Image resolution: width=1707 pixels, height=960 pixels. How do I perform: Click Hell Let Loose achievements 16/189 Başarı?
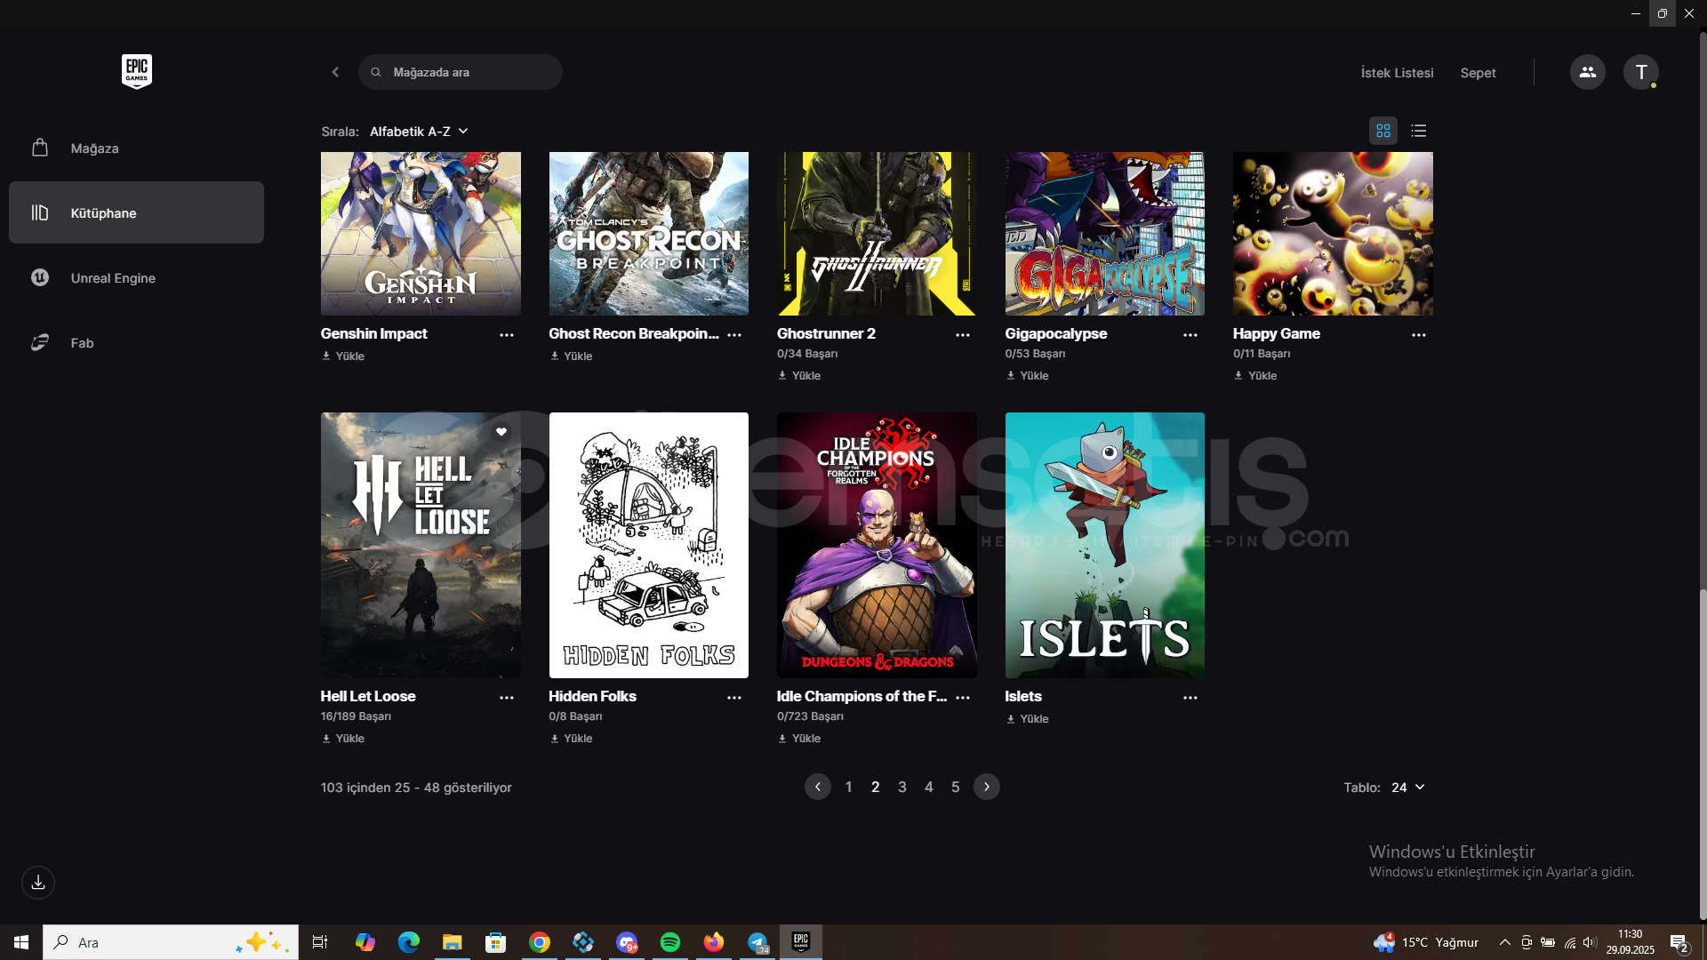pos(356,716)
